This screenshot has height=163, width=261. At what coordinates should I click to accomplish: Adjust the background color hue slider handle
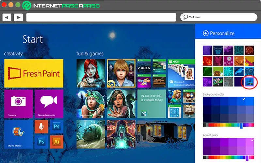[x=241, y=126]
